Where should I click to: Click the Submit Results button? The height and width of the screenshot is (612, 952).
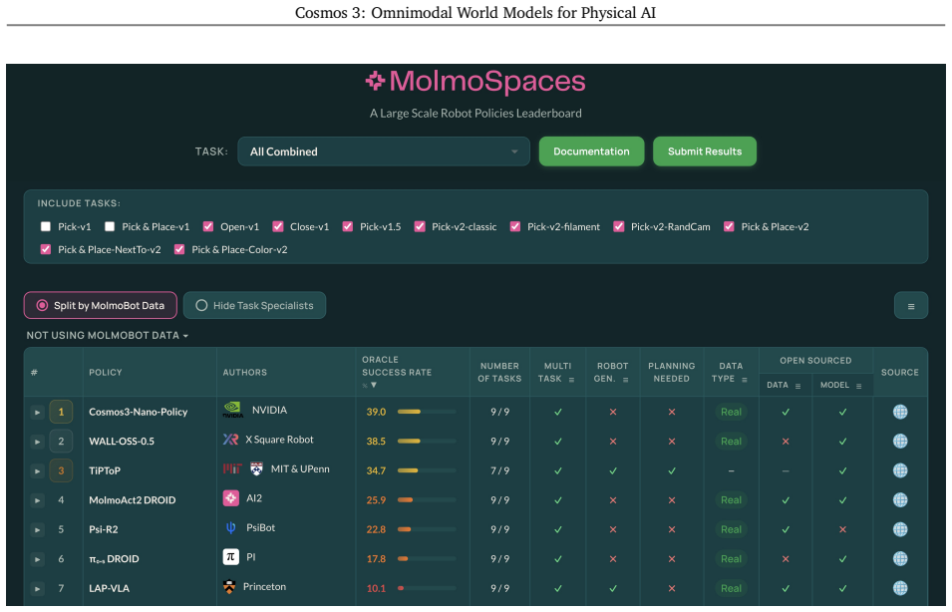tap(705, 152)
